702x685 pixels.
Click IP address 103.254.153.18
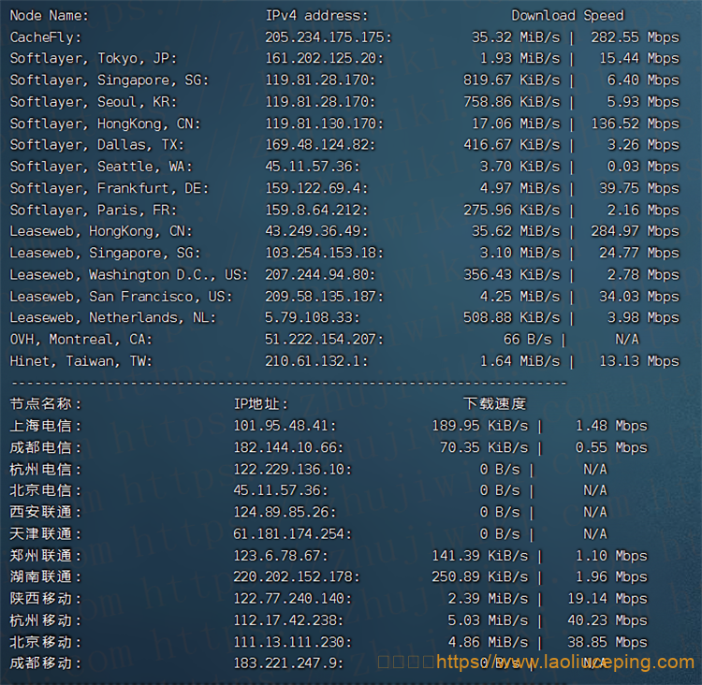[x=324, y=253]
